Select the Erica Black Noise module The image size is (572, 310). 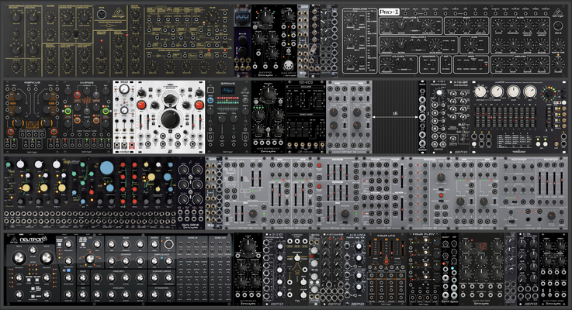(x=265, y=40)
